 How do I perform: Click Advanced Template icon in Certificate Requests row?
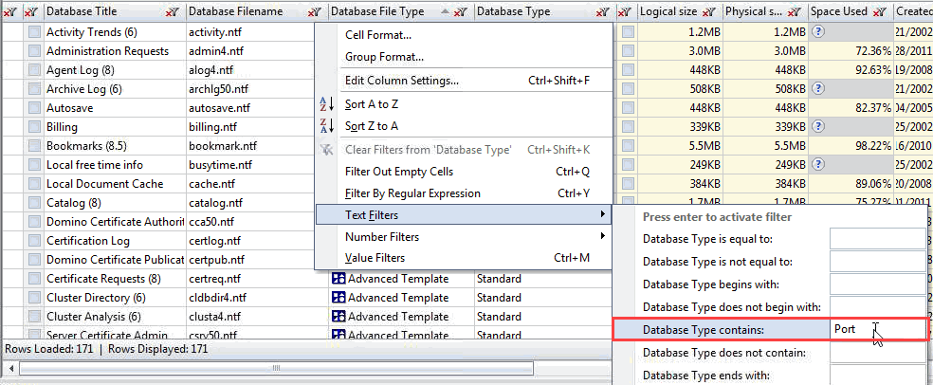[338, 279]
